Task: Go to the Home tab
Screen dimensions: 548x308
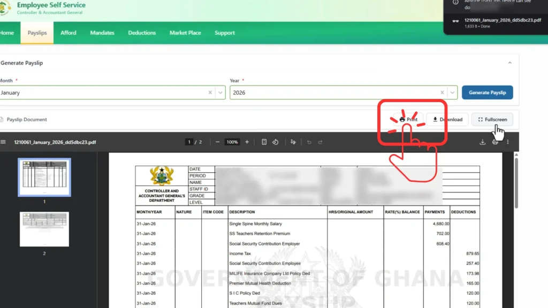Action: [x=7, y=33]
